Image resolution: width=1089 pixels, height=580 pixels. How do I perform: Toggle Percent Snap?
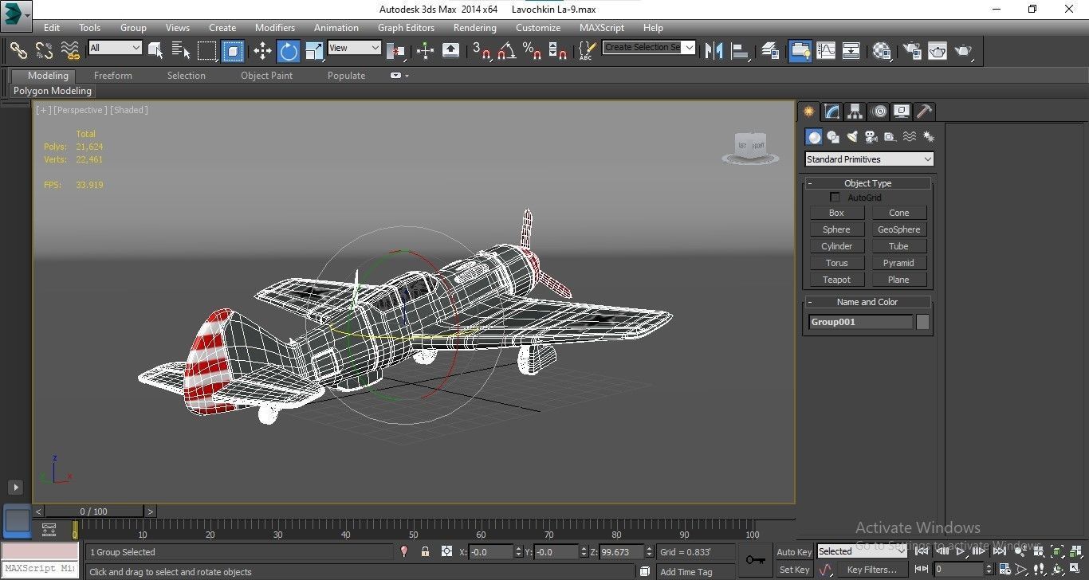533,51
